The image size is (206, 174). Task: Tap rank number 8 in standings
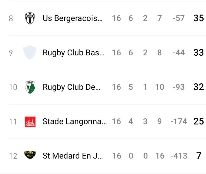pos(11,19)
